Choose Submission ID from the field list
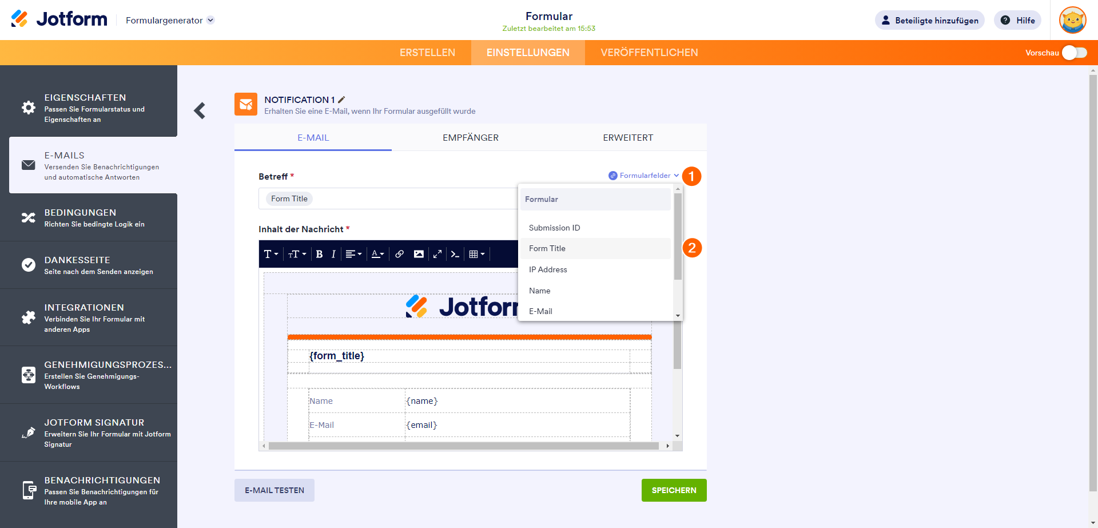Viewport: 1098px width, 528px height. click(595, 228)
